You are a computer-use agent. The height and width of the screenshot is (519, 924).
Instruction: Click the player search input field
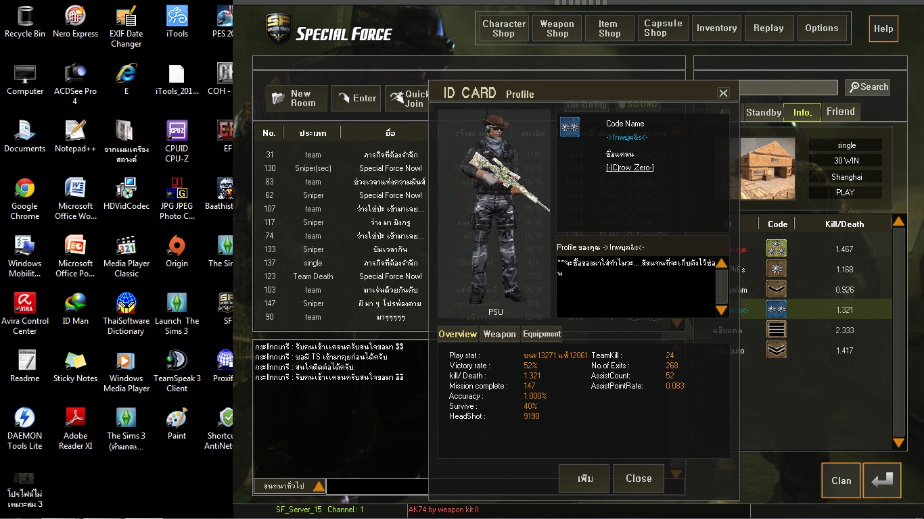tap(789, 87)
